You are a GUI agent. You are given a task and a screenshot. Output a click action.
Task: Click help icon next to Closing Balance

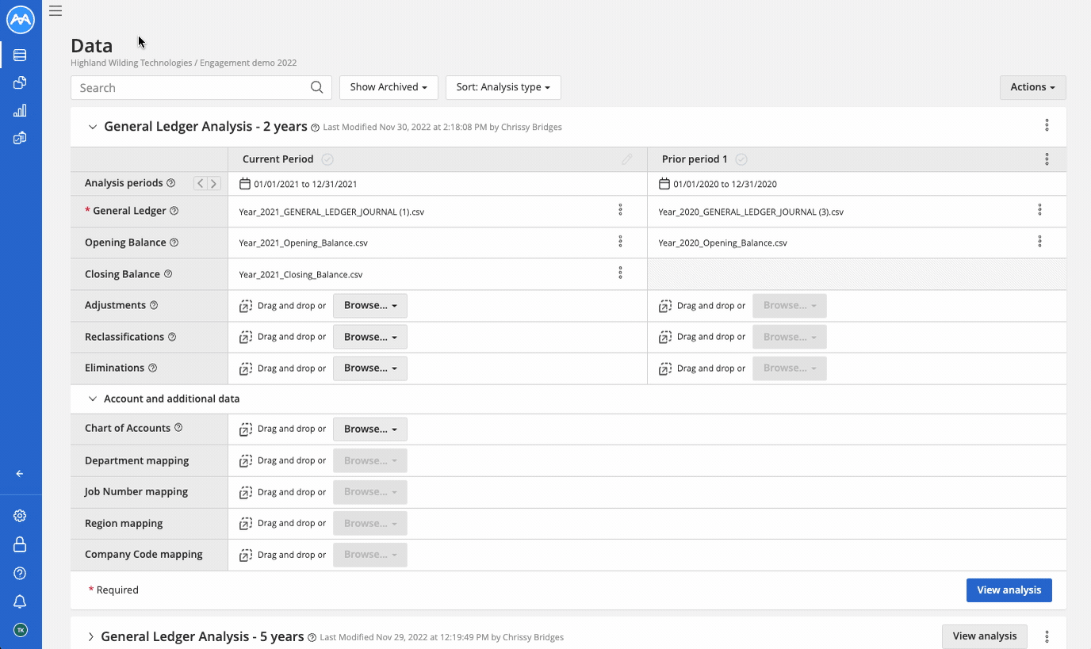pyautogui.click(x=168, y=274)
